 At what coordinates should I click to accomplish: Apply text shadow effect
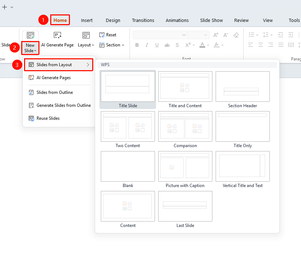click(x=177, y=45)
